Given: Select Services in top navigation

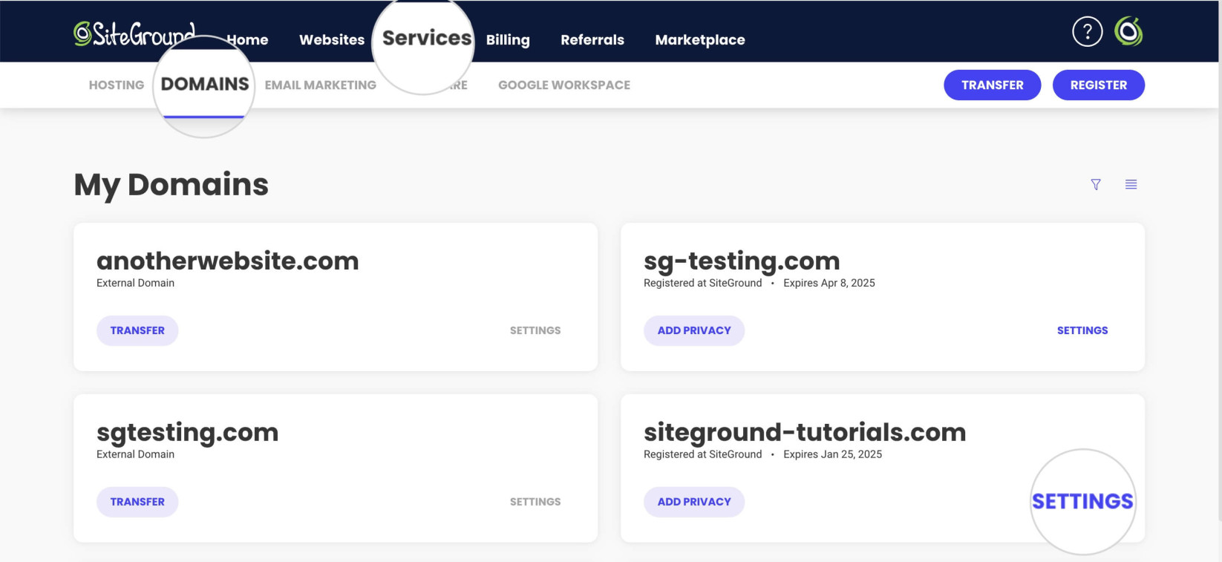Looking at the screenshot, I should coord(427,38).
